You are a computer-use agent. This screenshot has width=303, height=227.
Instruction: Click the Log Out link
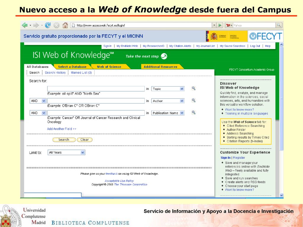(255, 46)
